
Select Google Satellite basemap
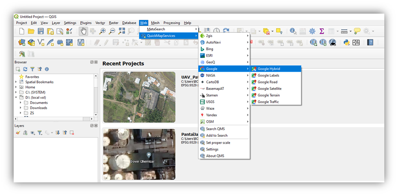(276, 89)
